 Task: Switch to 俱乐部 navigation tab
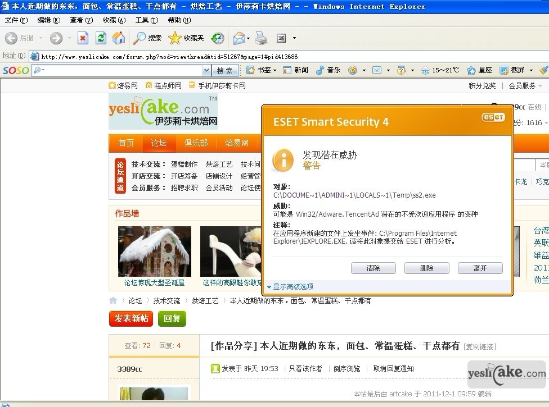(x=196, y=143)
